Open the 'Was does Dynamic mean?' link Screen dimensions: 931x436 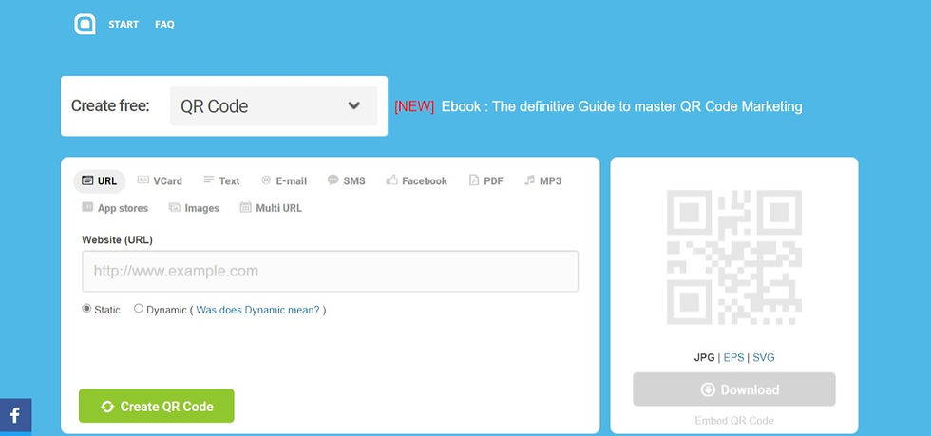pos(257,310)
